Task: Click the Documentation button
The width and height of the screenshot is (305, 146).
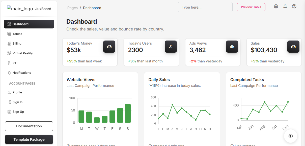Action: 29,126
